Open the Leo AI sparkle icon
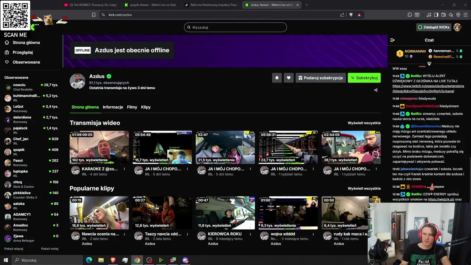The width and height of the screenshot is (471, 265). pyautogui.click(x=451, y=15)
